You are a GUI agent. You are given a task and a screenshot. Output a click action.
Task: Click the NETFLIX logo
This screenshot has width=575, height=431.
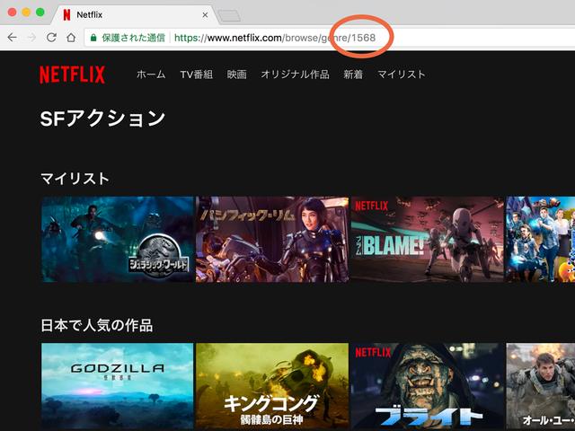[x=72, y=75]
